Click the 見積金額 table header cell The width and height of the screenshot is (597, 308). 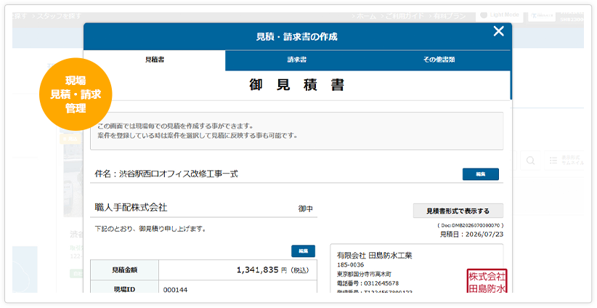coord(124,270)
